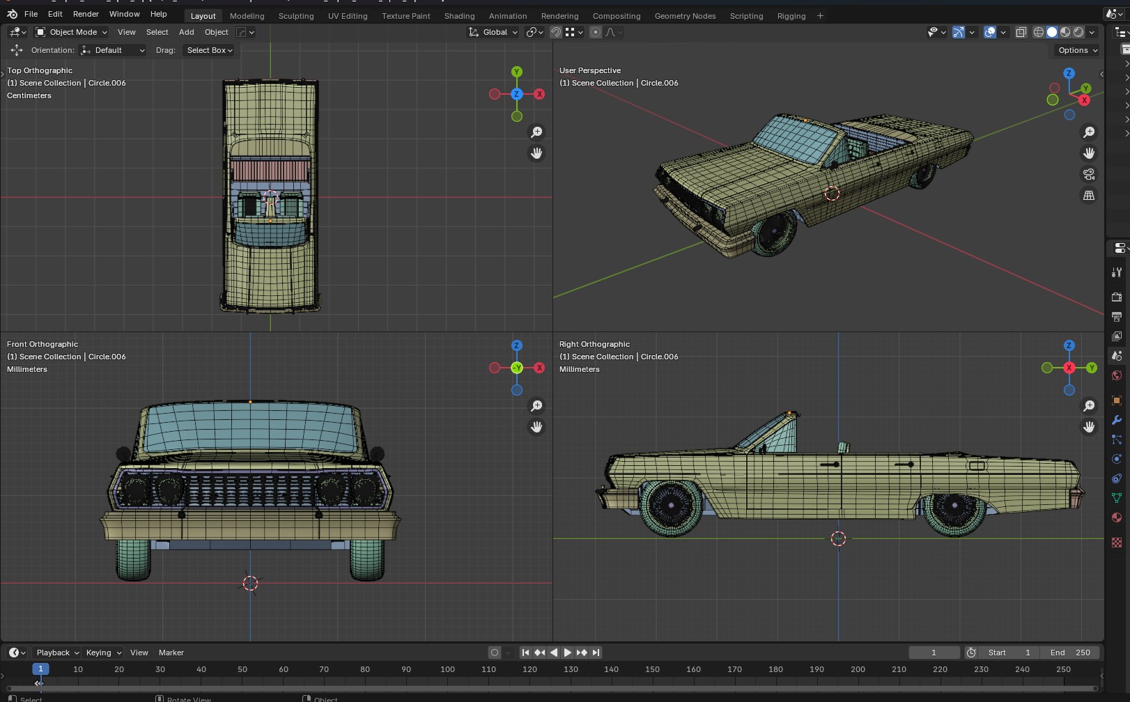Toggle camera view in User Perspective viewport

pyautogui.click(x=1089, y=174)
